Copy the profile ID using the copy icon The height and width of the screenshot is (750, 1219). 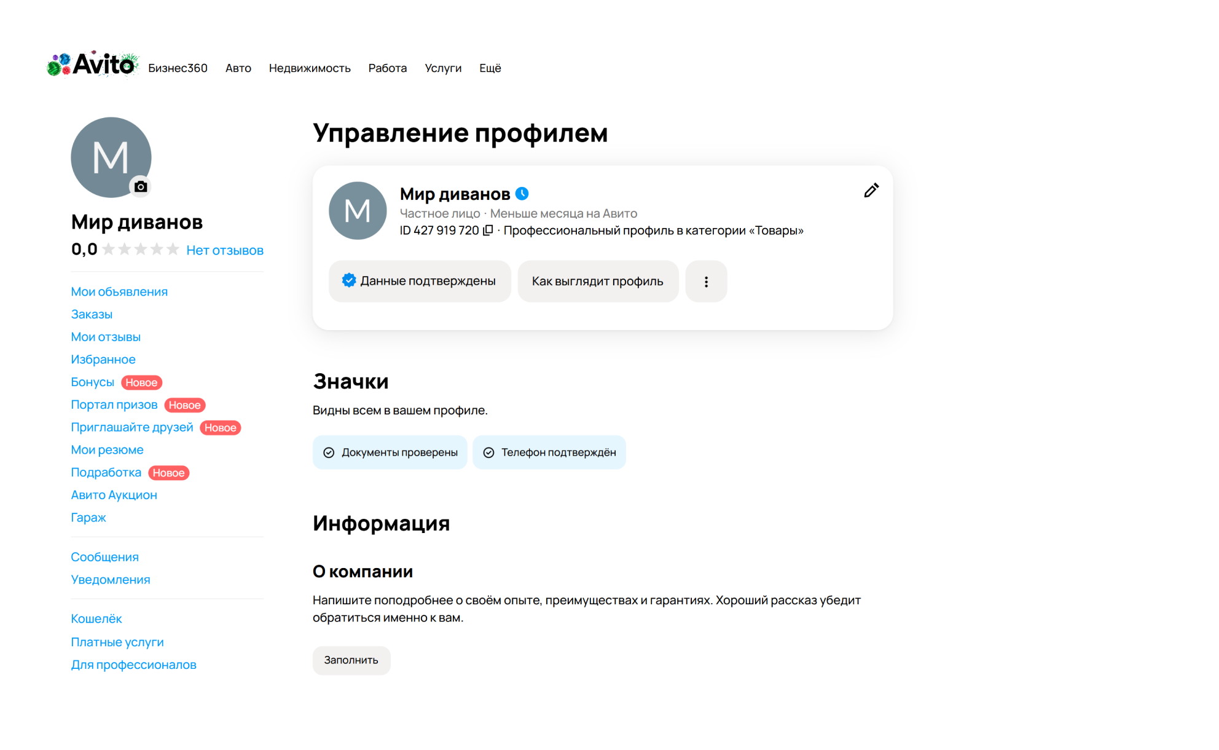coord(487,230)
